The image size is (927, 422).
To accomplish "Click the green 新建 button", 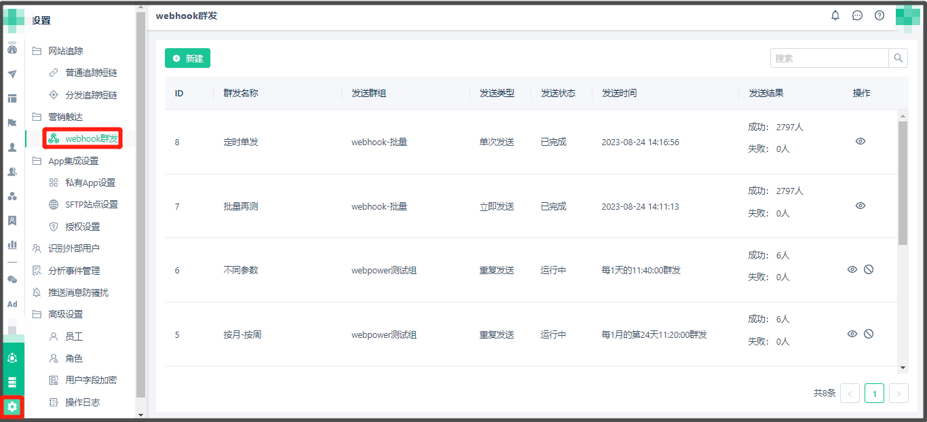I will 187,58.
